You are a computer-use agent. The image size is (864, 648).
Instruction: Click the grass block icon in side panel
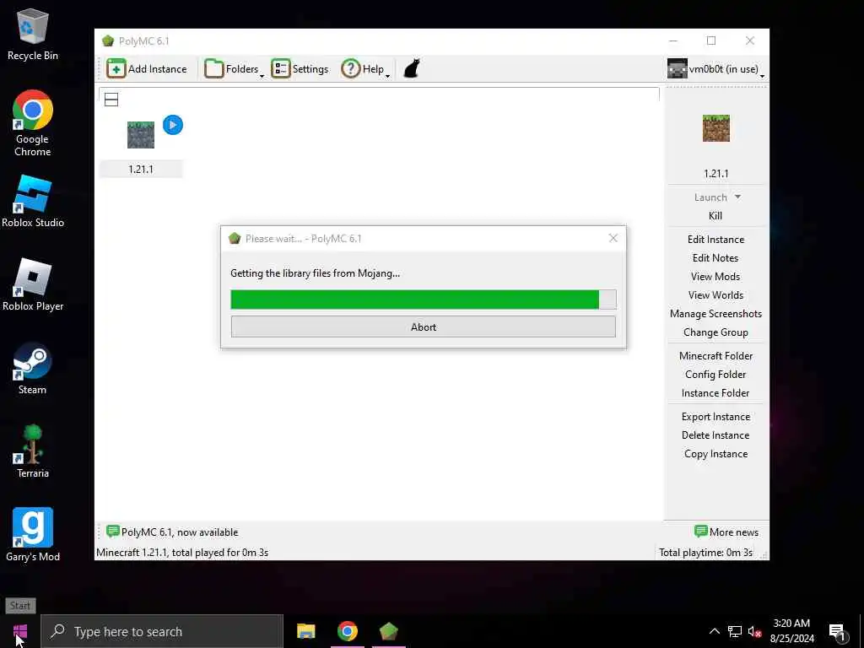point(716,128)
